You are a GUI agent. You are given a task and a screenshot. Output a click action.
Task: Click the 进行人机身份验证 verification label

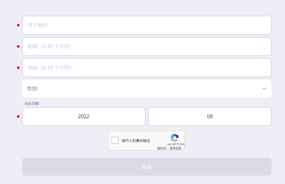click(x=136, y=141)
